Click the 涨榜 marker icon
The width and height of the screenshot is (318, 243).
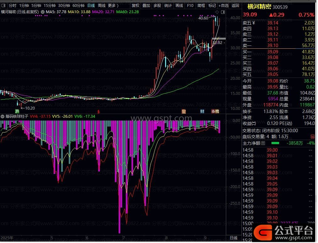[215, 111]
